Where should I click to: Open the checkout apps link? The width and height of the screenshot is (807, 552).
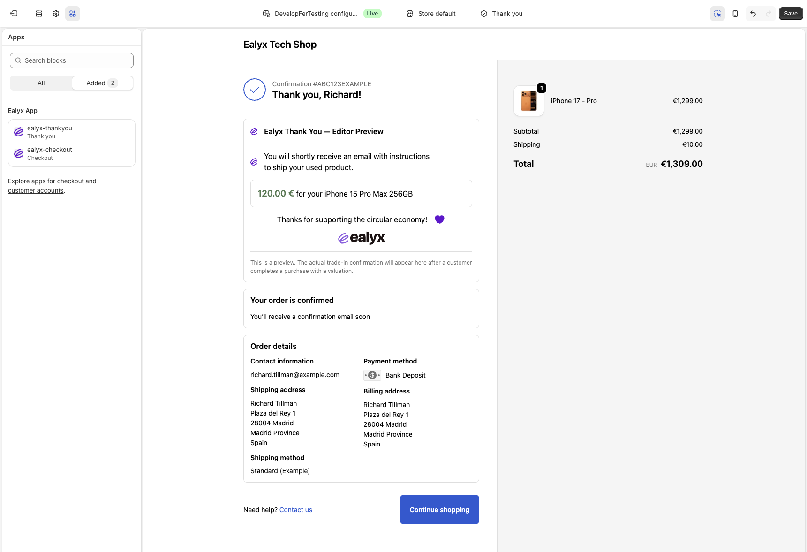click(x=70, y=181)
